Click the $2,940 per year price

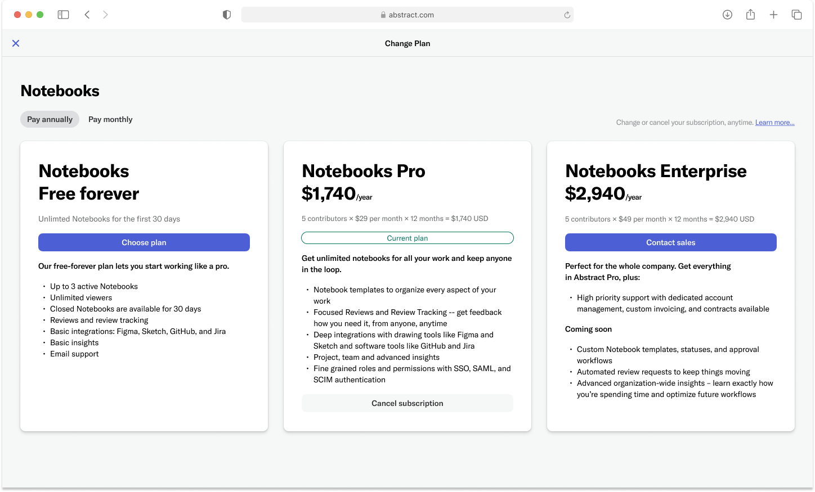603,194
